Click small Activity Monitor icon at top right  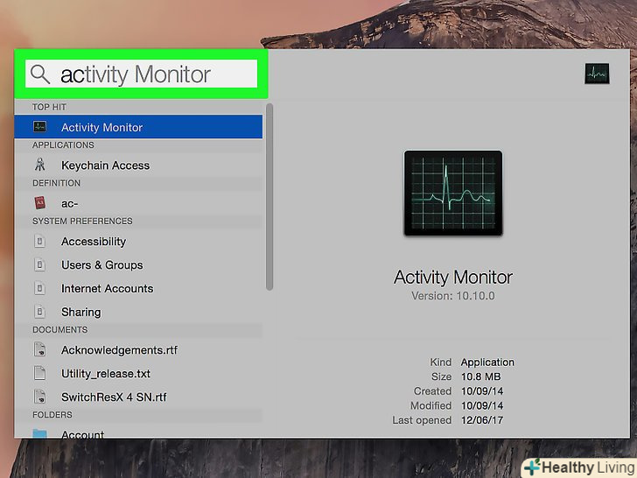tap(597, 74)
